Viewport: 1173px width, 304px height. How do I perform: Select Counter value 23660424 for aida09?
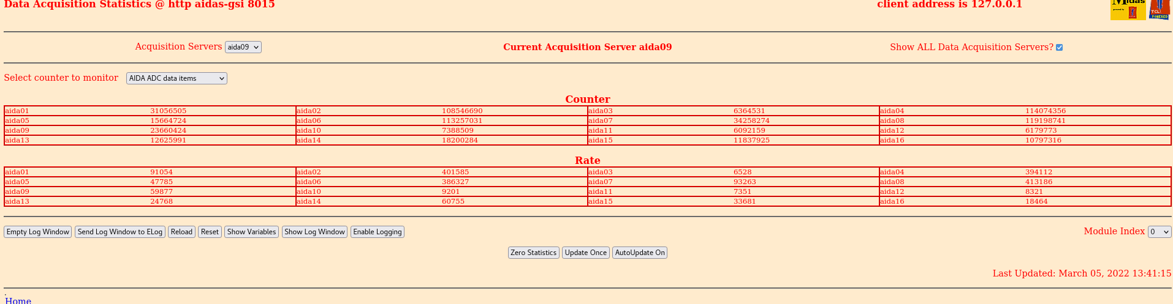(x=169, y=130)
